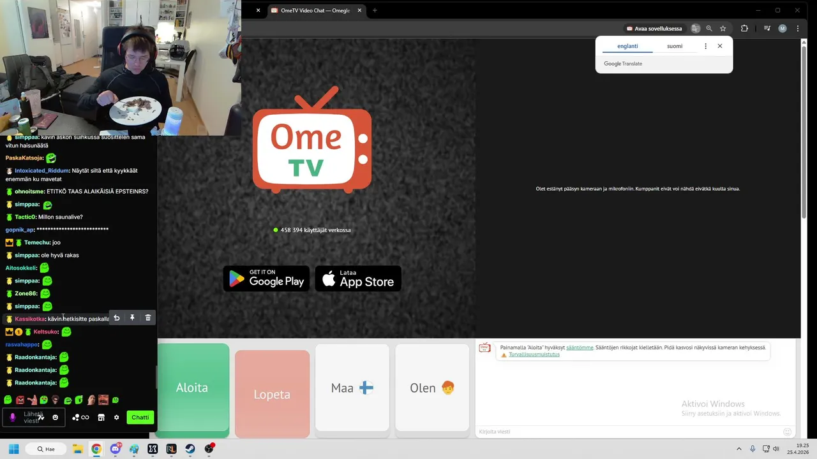The height and width of the screenshot is (459, 817).
Task: Delete the Kassikotka message with trash icon
Action: 148,317
